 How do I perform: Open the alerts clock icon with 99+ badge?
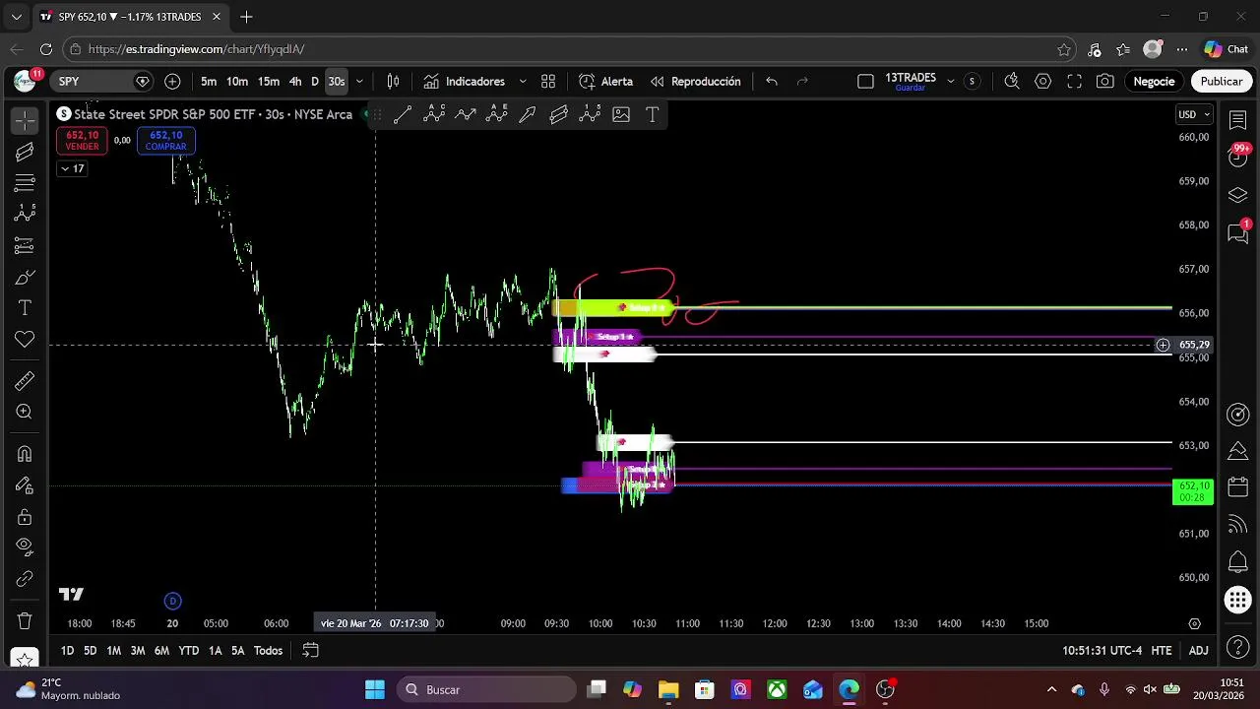point(1238,156)
